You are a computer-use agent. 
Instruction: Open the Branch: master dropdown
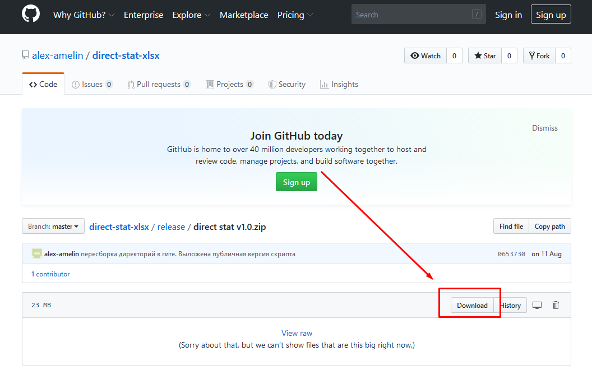[53, 227]
